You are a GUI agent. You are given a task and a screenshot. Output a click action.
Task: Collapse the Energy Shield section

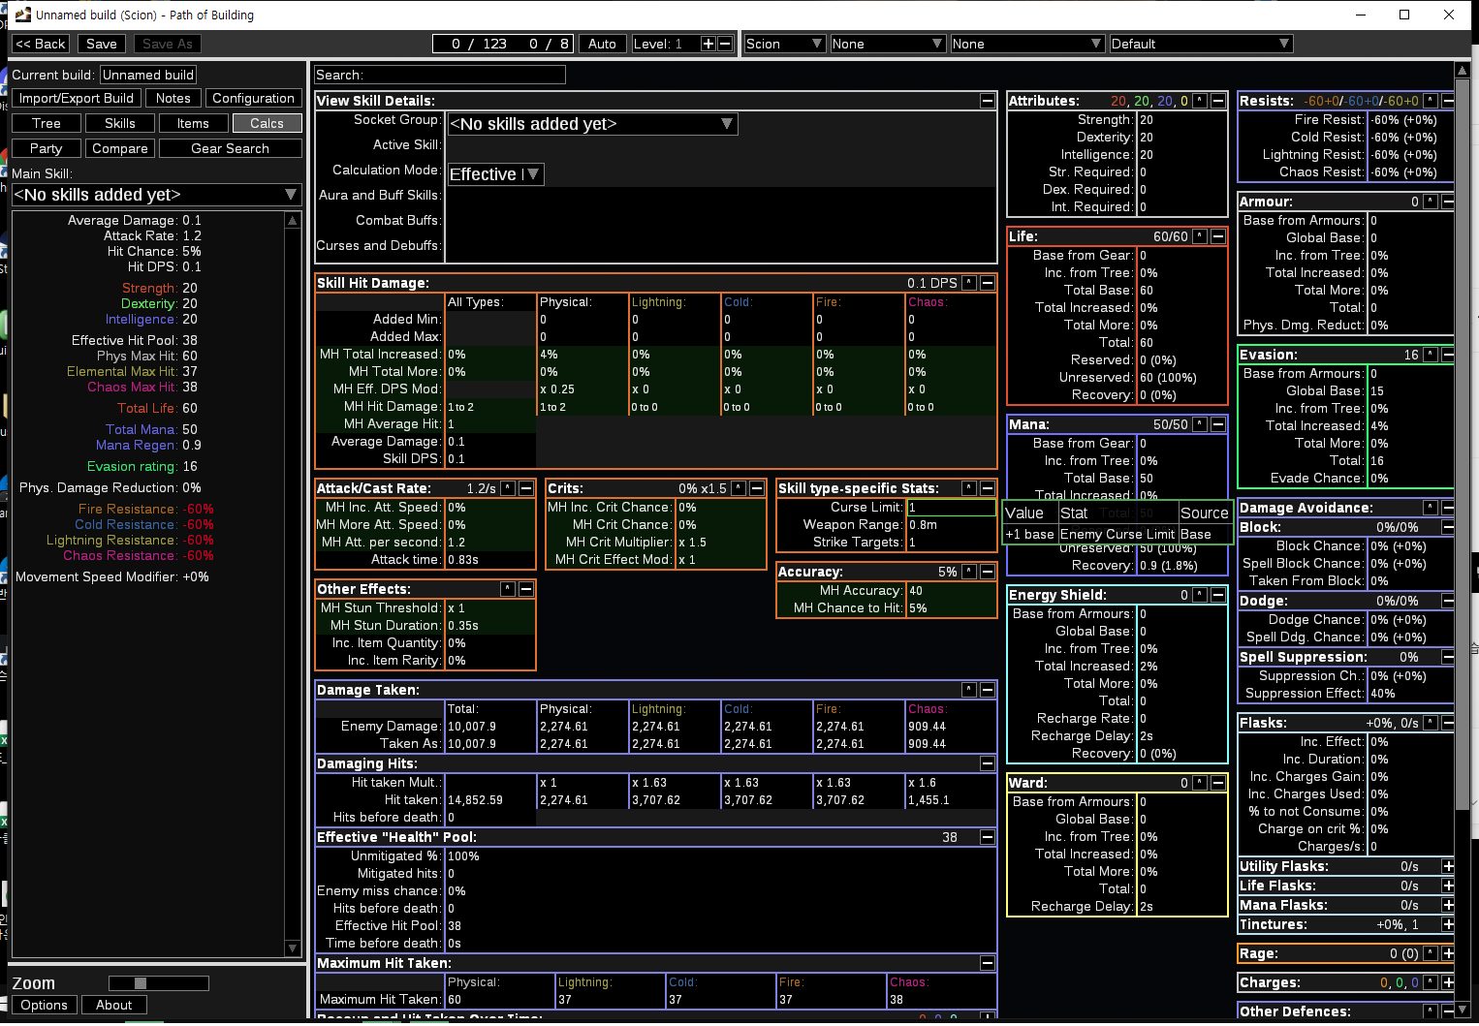pyautogui.click(x=1218, y=595)
